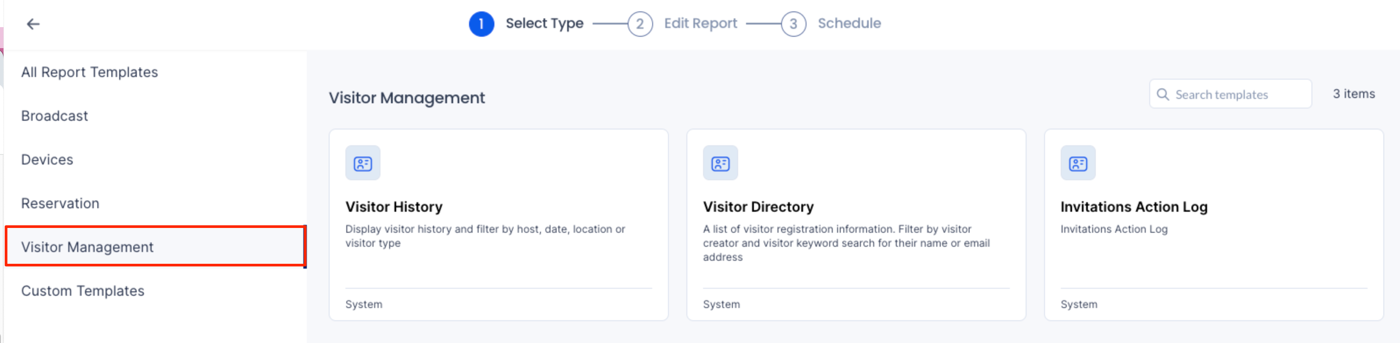Click the Schedule step label
The width and height of the screenshot is (1400, 343).
[x=849, y=23]
